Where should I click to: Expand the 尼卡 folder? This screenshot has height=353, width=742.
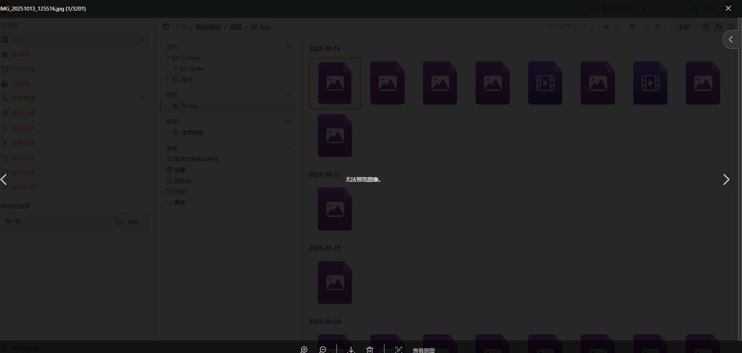point(168,80)
